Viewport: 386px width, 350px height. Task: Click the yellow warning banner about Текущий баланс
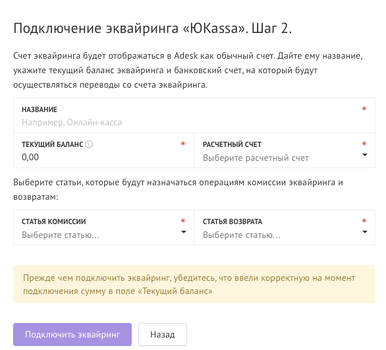point(194,284)
